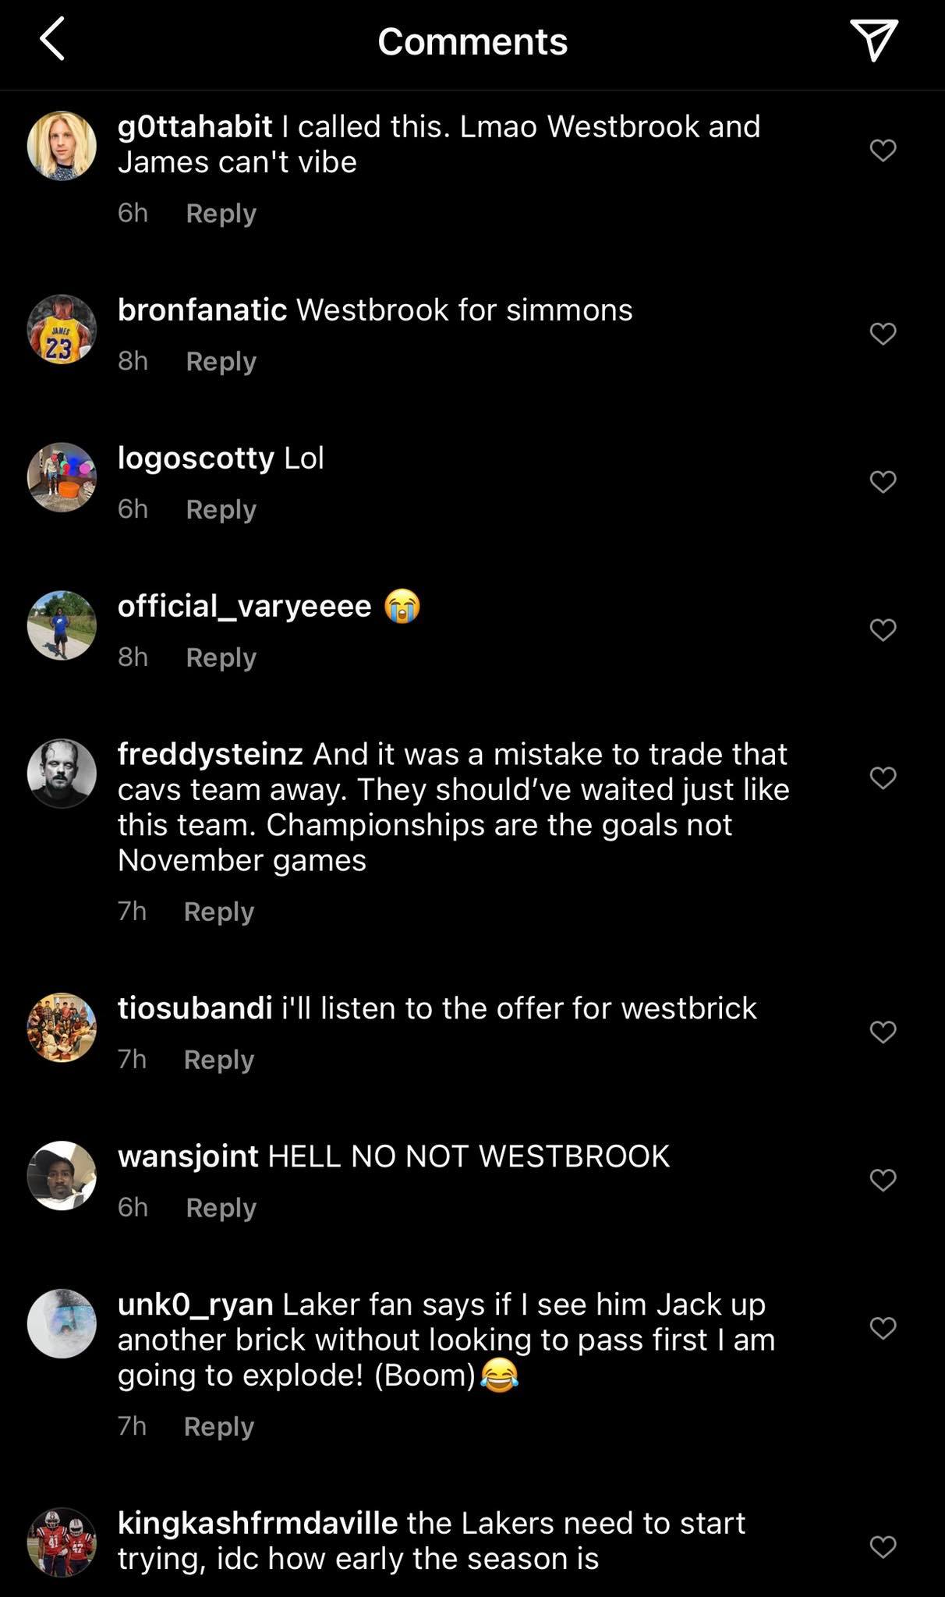Heart kingkashfrmdaville's Lakers comment
Image resolution: width=945 pixels, height=1597 pixels.
tap(883, 1546)
